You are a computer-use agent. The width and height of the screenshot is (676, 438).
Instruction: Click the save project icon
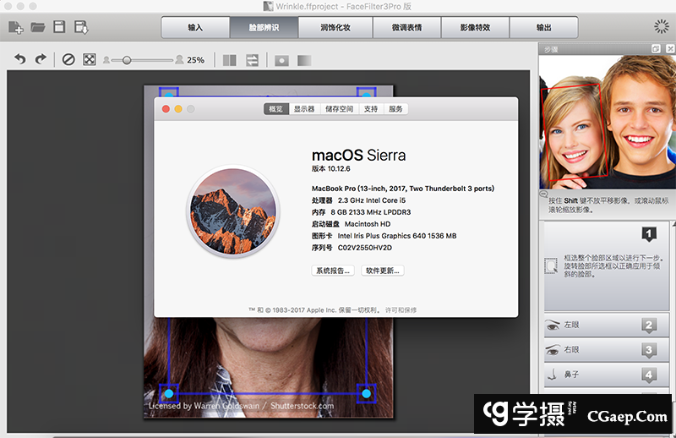tap(59, 28)
